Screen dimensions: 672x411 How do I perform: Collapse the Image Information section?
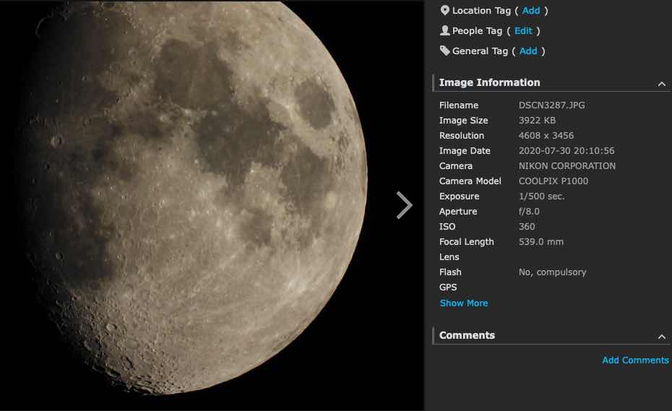click(x=662, y=84)
